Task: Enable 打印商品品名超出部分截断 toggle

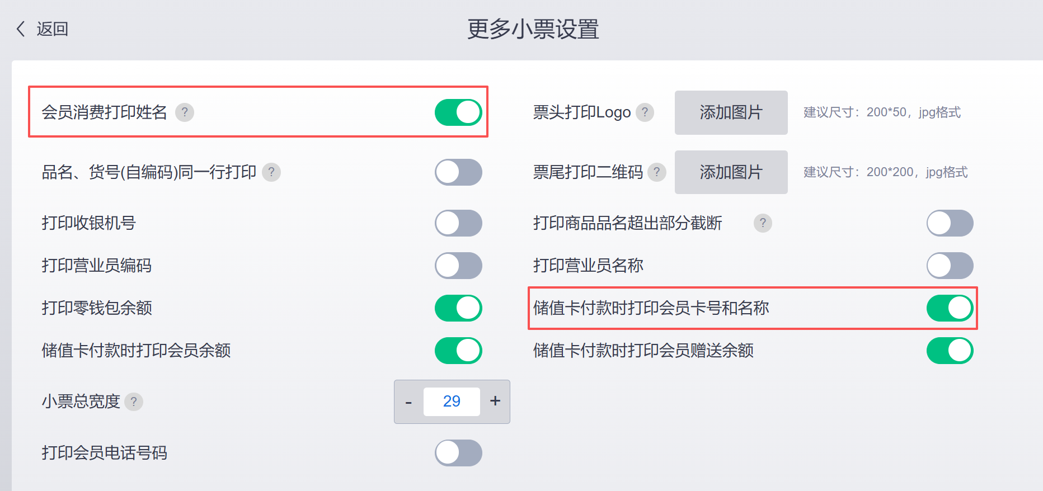Action: click(x=950, y=223)
